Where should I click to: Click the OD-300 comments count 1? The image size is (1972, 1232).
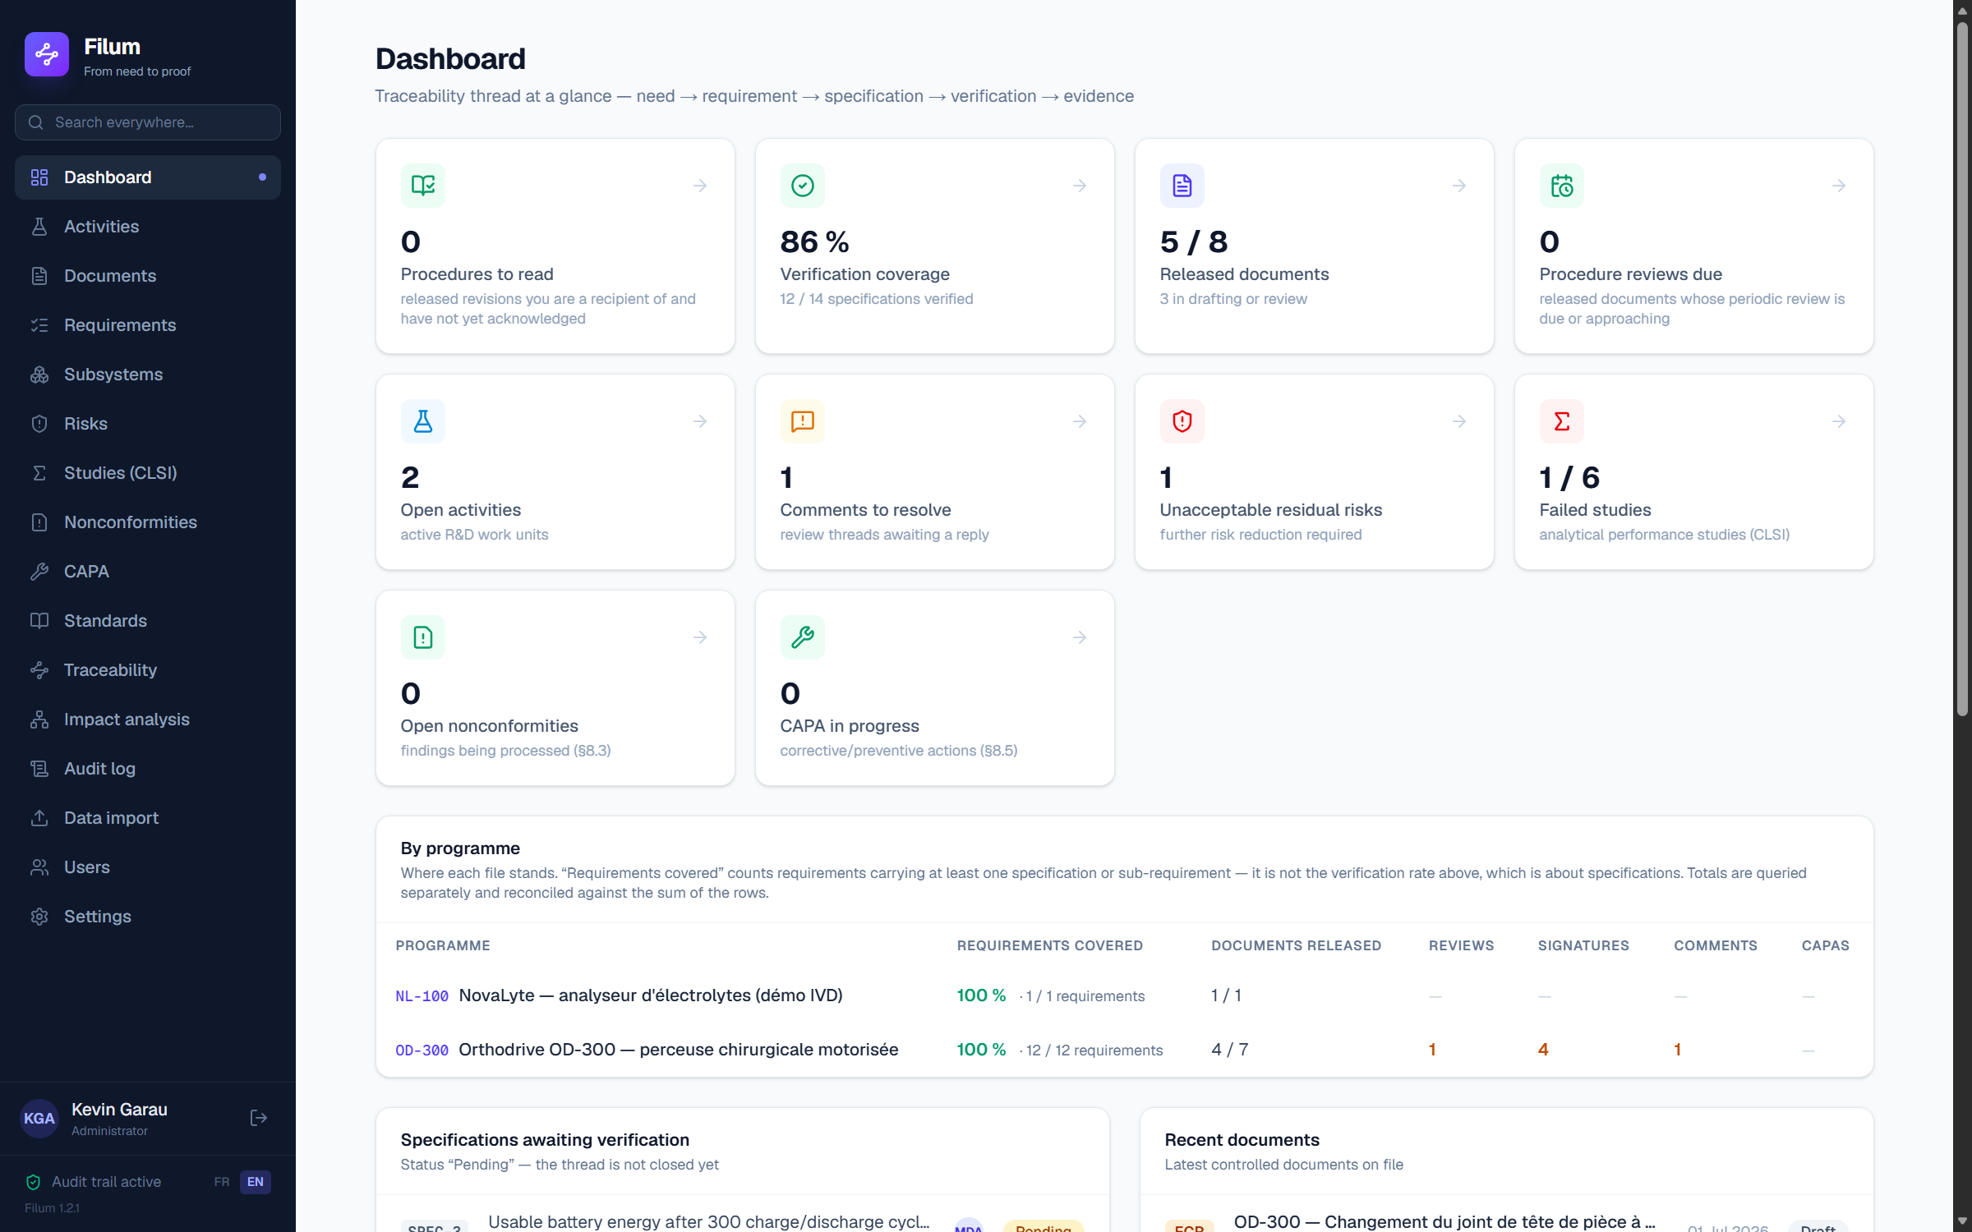[x=1677, y=1050]
